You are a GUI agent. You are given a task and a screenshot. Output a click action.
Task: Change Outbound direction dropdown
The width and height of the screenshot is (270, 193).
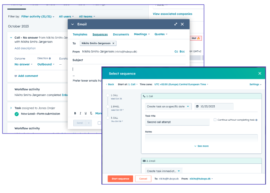[46, 64]
